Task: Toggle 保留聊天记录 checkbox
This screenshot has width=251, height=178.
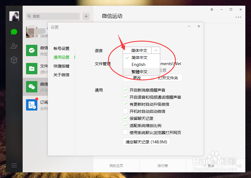Action: 125,118
